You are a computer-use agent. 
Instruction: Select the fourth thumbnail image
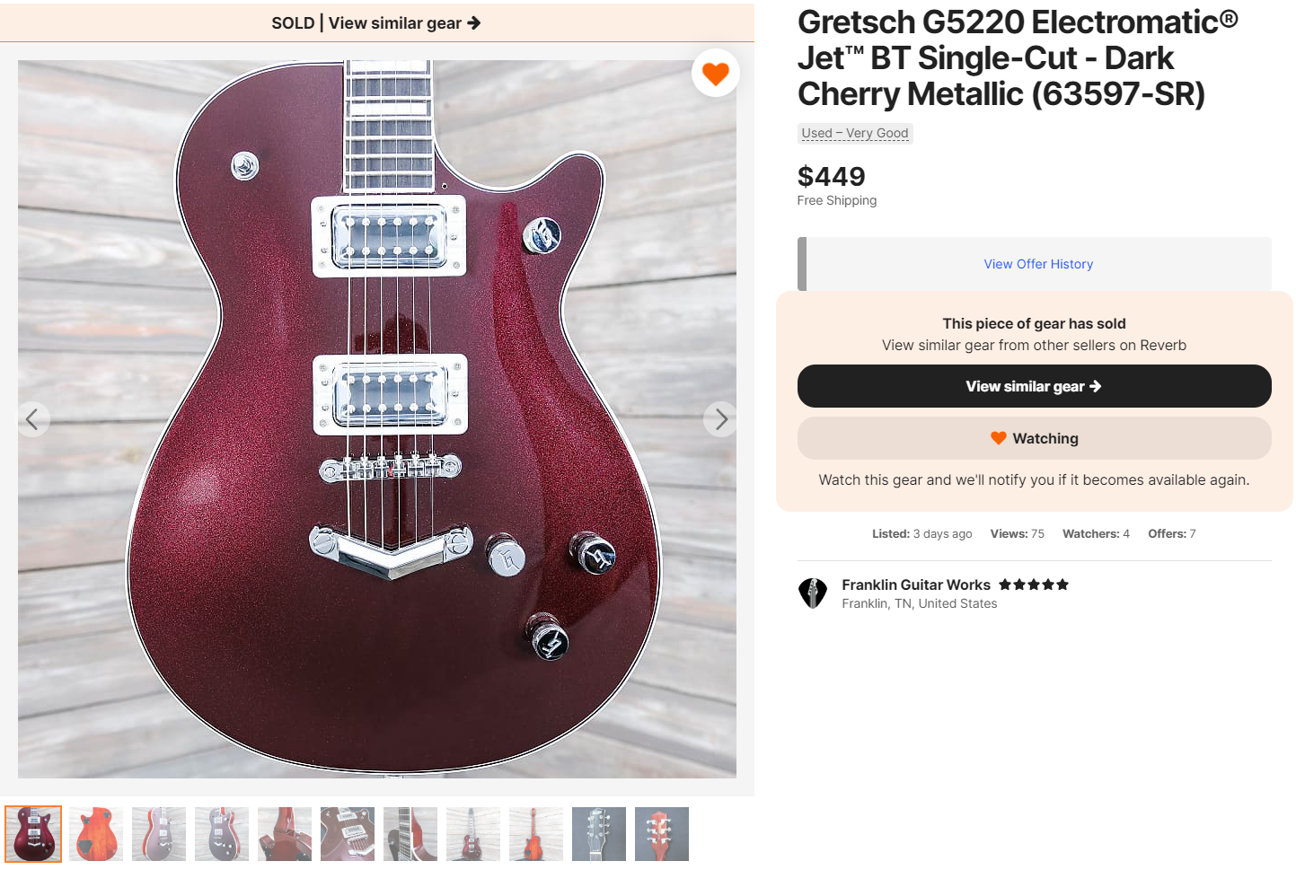(x=222, y=834)
